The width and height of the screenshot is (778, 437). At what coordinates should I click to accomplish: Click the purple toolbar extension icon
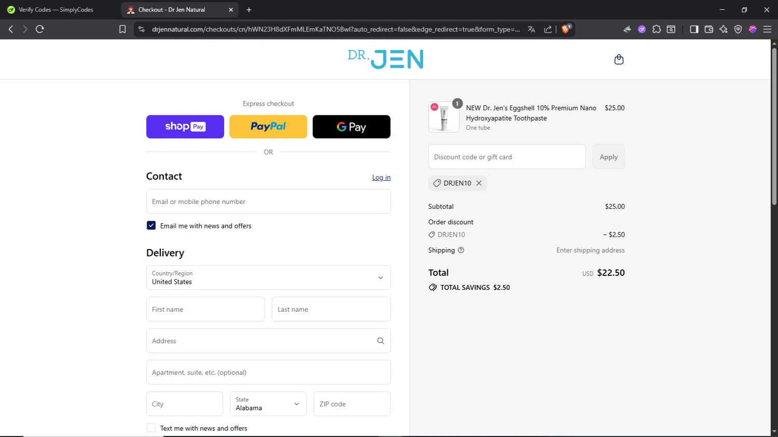point(642,30)
